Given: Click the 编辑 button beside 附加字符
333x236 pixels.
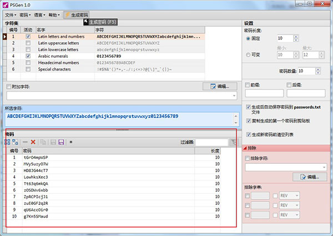Looking at the screenshot, I should point(220,87).
